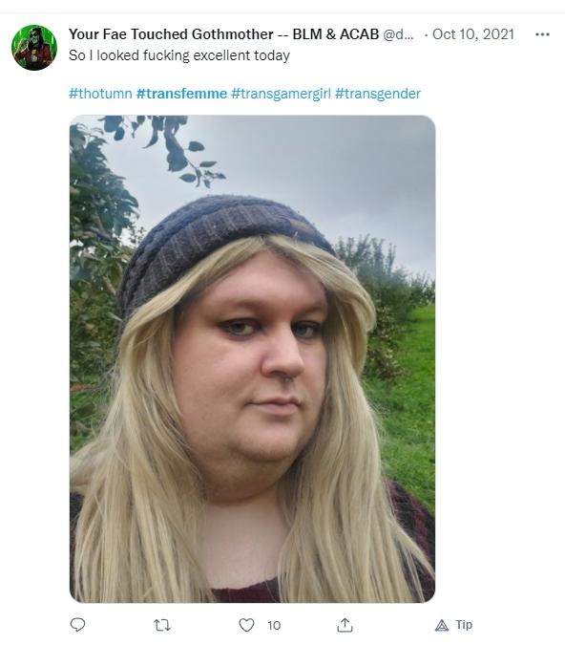Open the share upload-arrow icon

(x=345, y=625)
